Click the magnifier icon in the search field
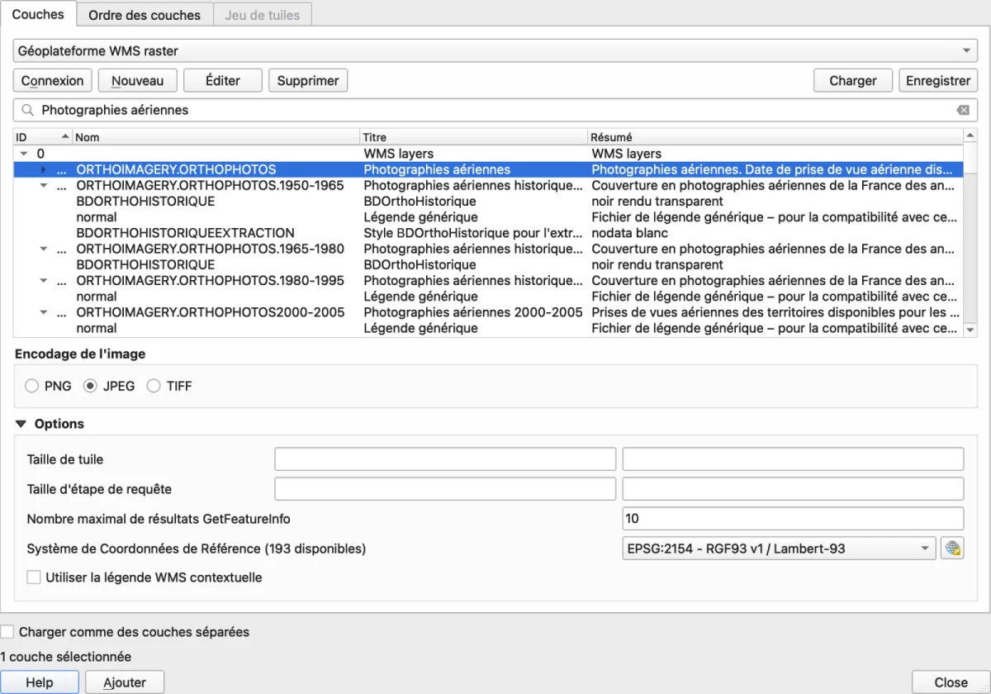991x694 pixels. [x=28, y=110]
